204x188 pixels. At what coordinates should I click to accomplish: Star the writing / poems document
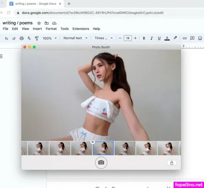click(x=39, y=23)
